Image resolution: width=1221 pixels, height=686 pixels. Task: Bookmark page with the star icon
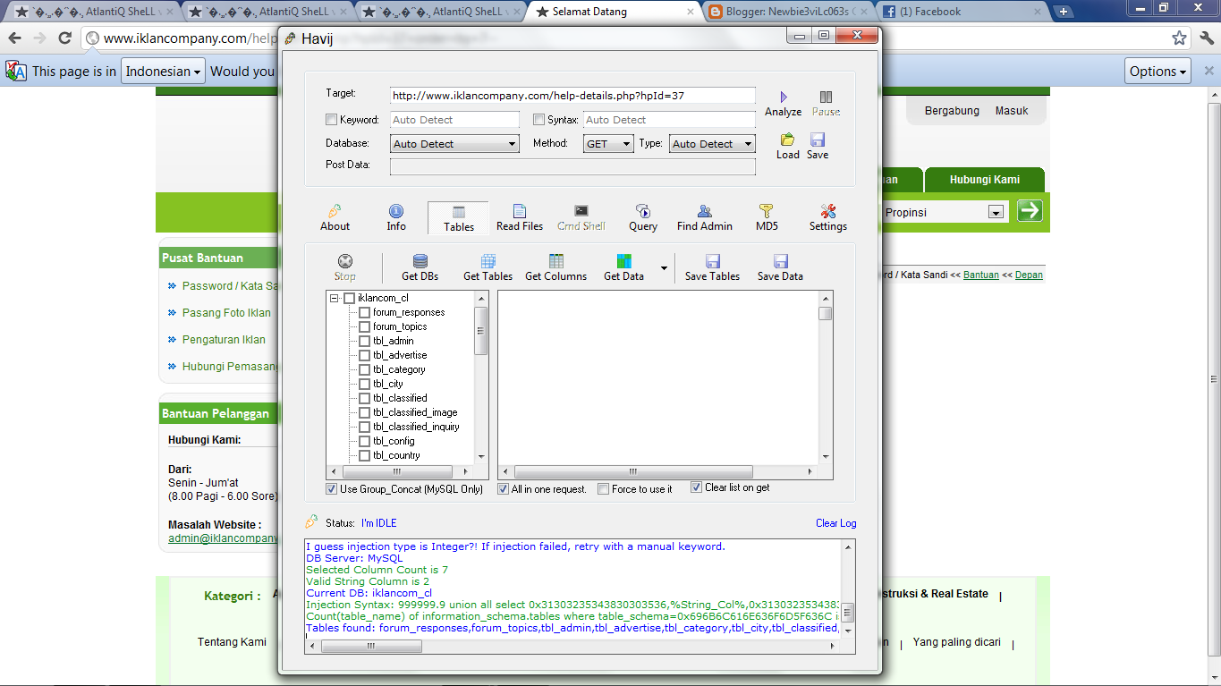pos(1180,38)
